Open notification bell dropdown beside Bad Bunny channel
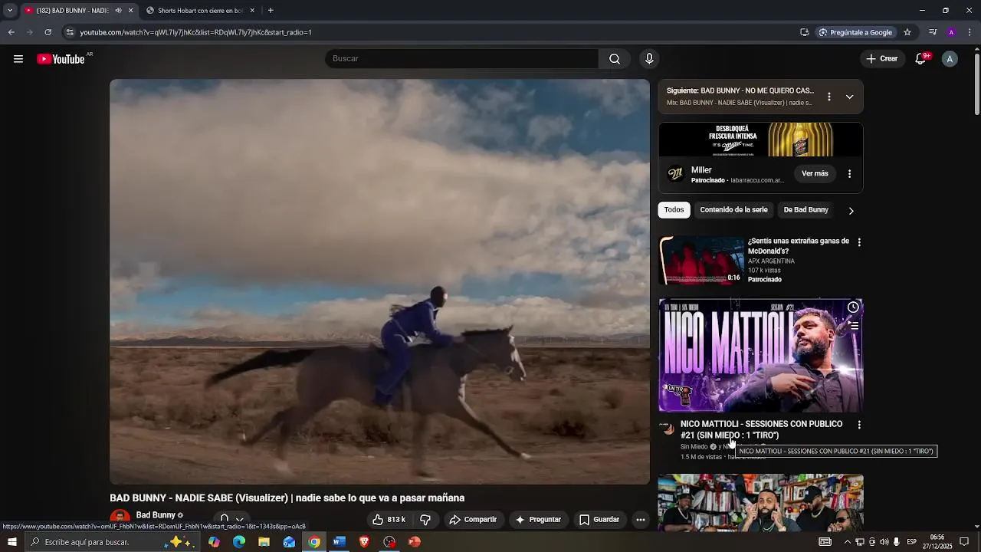 coord(231,519)
